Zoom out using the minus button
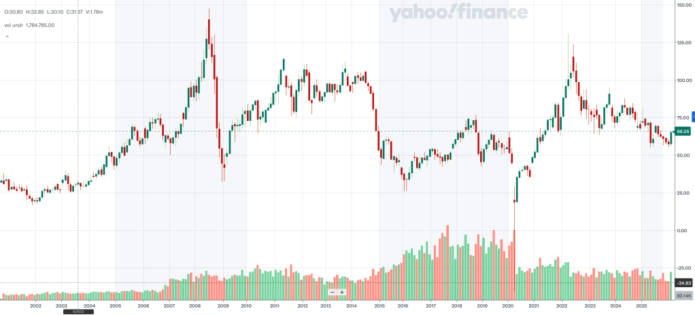 (x=333, y=292)
